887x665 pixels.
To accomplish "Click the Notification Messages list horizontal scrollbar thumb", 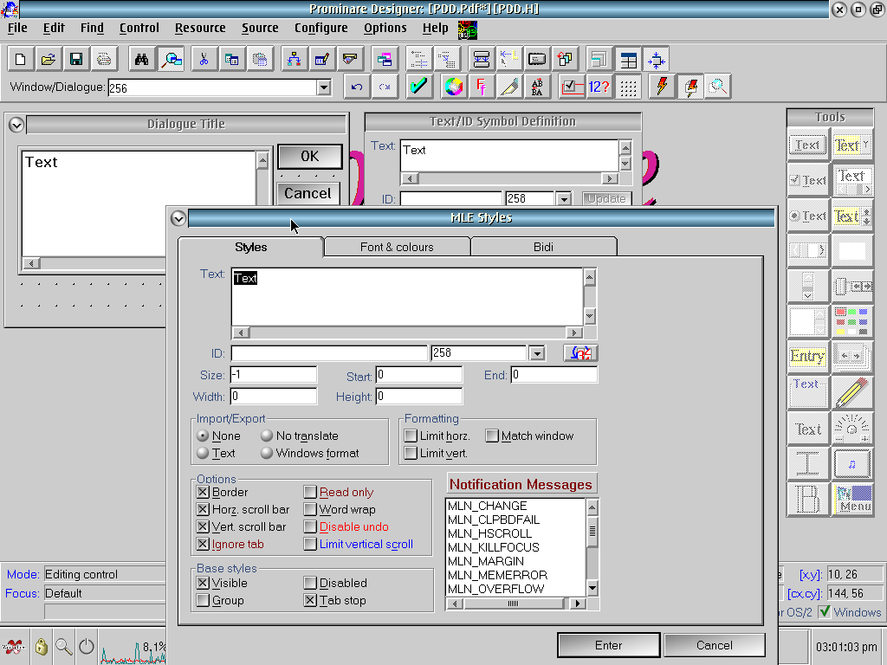I will tap(513, 604).
